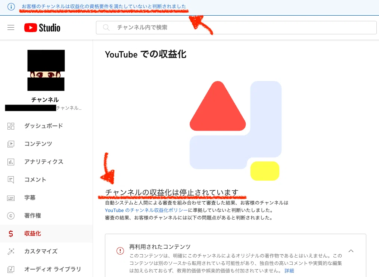Collapse the 再利用されたコンテンツ panel chevron
Screen dimensions: 379x277
[351, 251]
